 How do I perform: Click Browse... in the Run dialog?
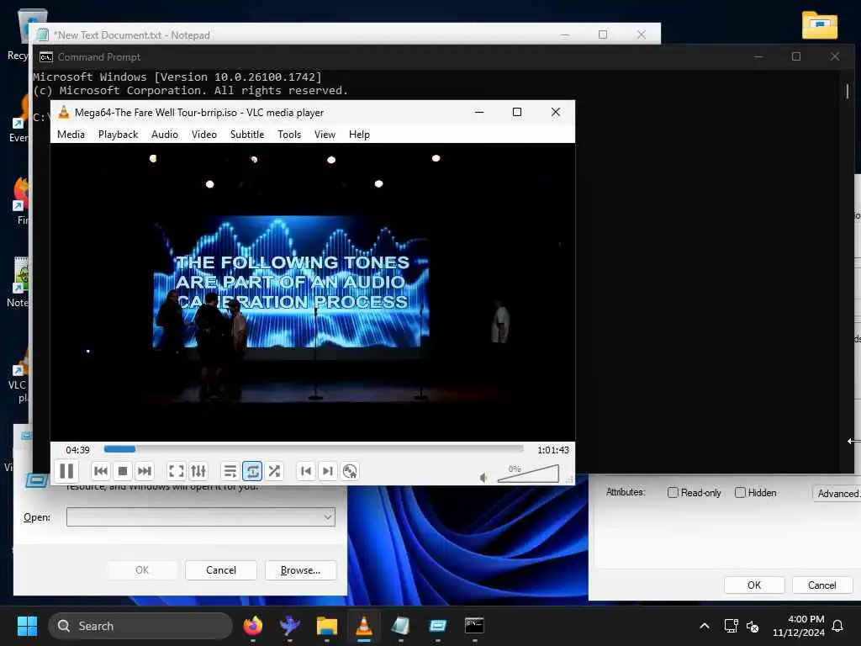click(300, 570)
